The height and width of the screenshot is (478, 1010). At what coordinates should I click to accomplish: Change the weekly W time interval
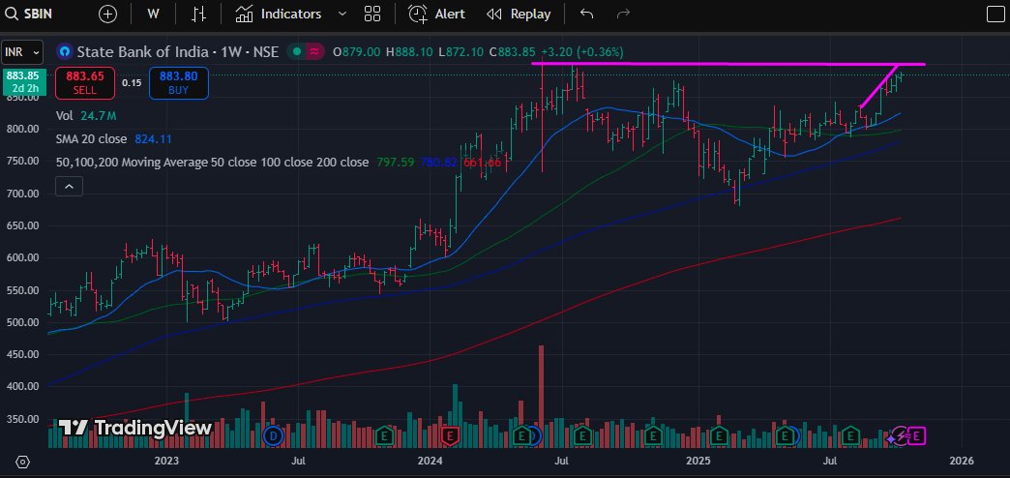tap(153, 14)
